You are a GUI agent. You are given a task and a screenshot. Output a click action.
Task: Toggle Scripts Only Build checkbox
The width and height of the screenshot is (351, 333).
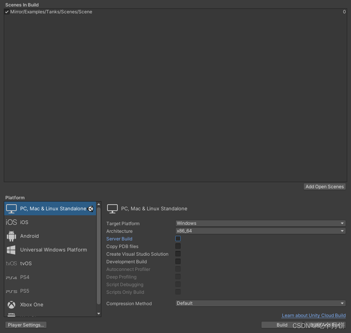coord(178,292)
